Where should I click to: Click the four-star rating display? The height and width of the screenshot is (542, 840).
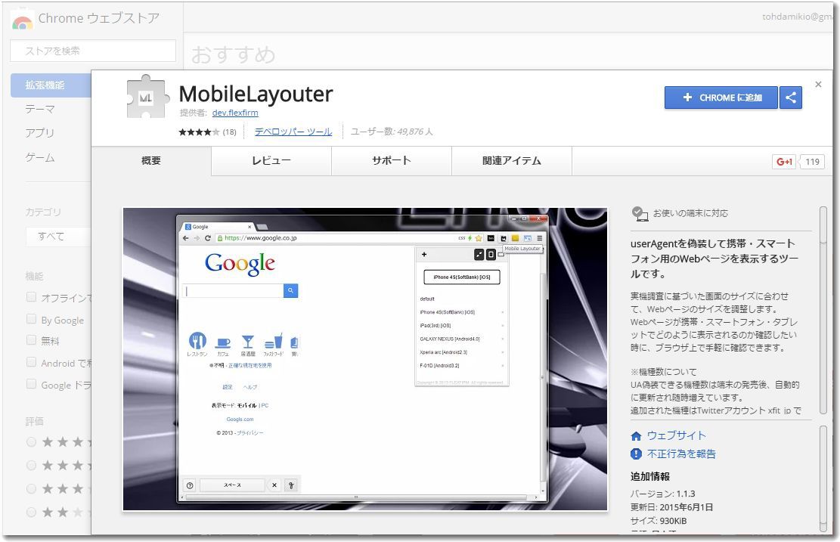click(199, 132)
